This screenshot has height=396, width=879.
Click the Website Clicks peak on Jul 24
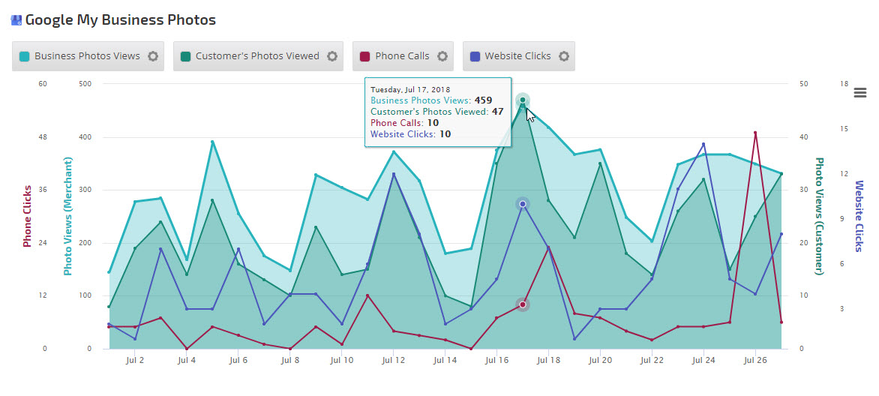(703, 145)
